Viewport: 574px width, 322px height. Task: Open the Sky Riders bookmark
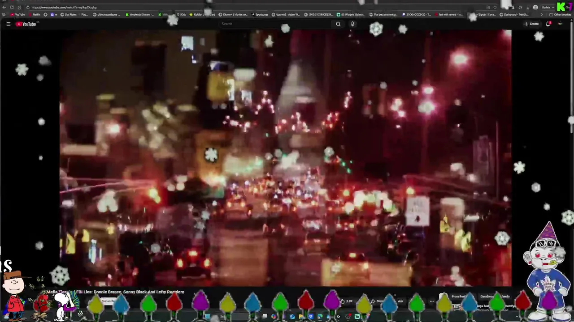tap(68, 14)
